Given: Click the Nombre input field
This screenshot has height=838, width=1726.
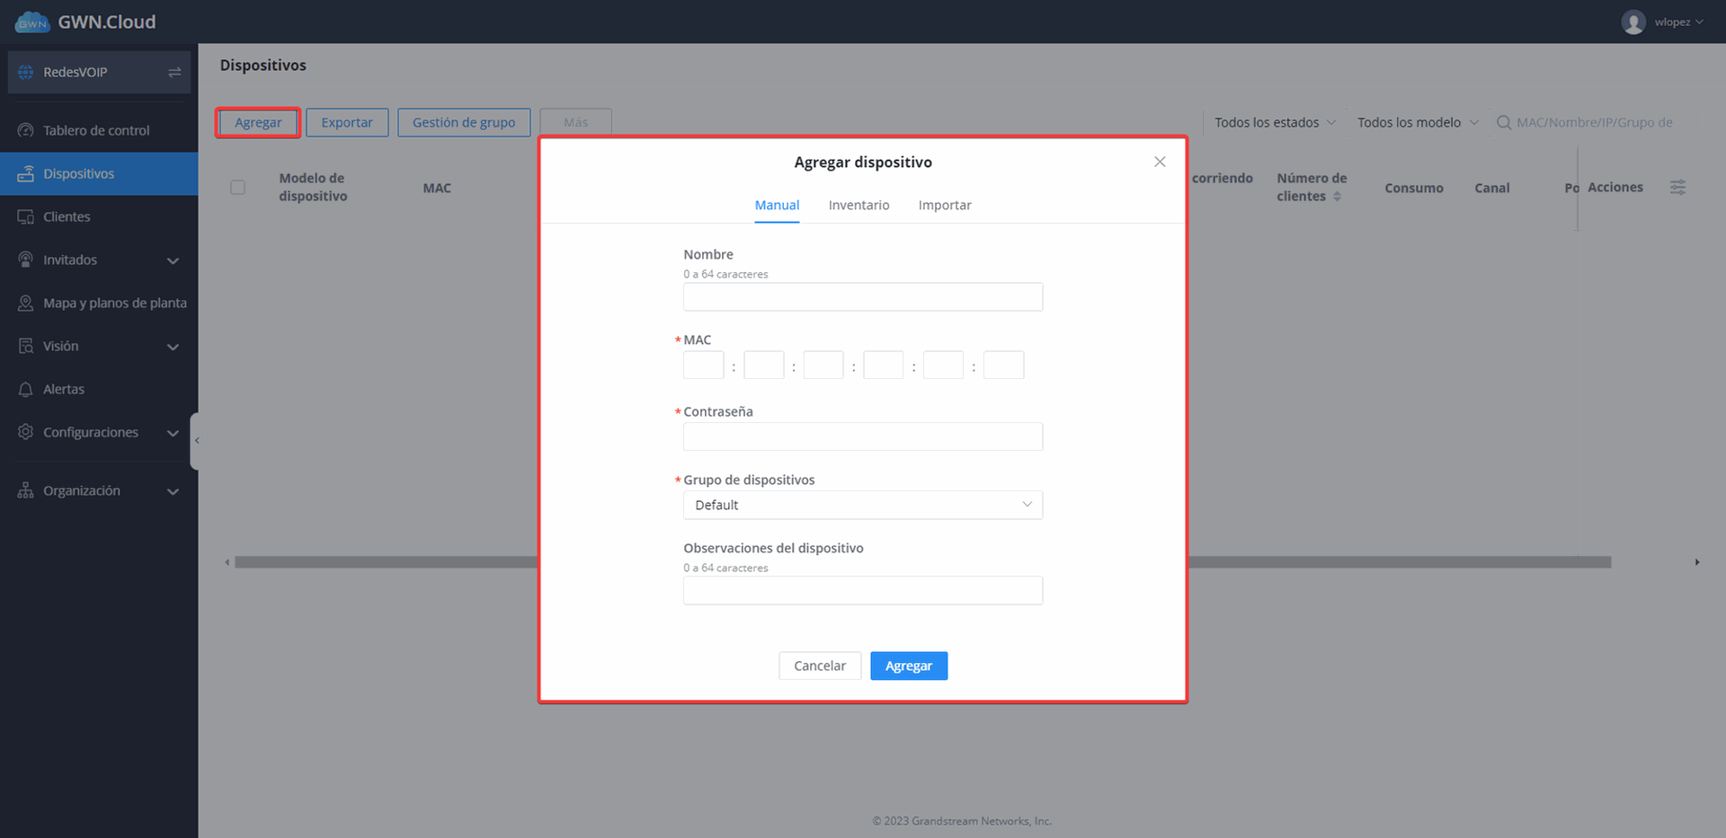Looking at the screenshot, I should 863,297.
